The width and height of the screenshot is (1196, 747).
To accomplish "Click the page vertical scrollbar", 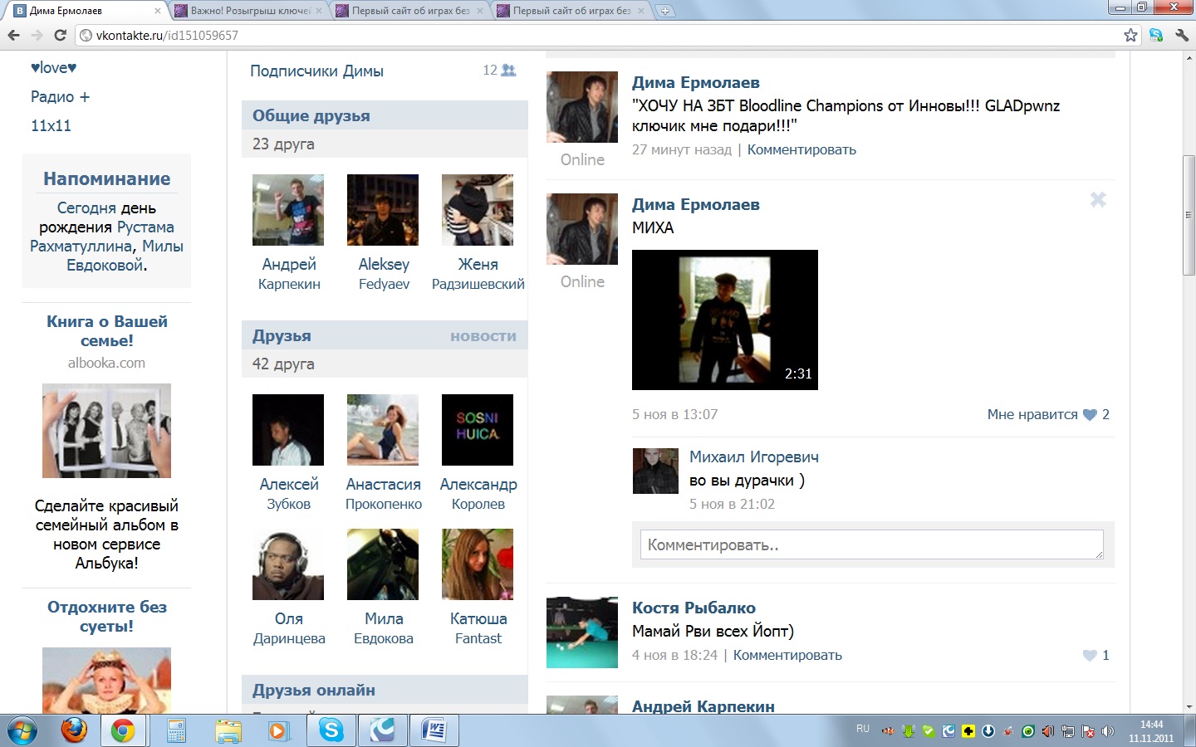I will tap(1189, 216).
